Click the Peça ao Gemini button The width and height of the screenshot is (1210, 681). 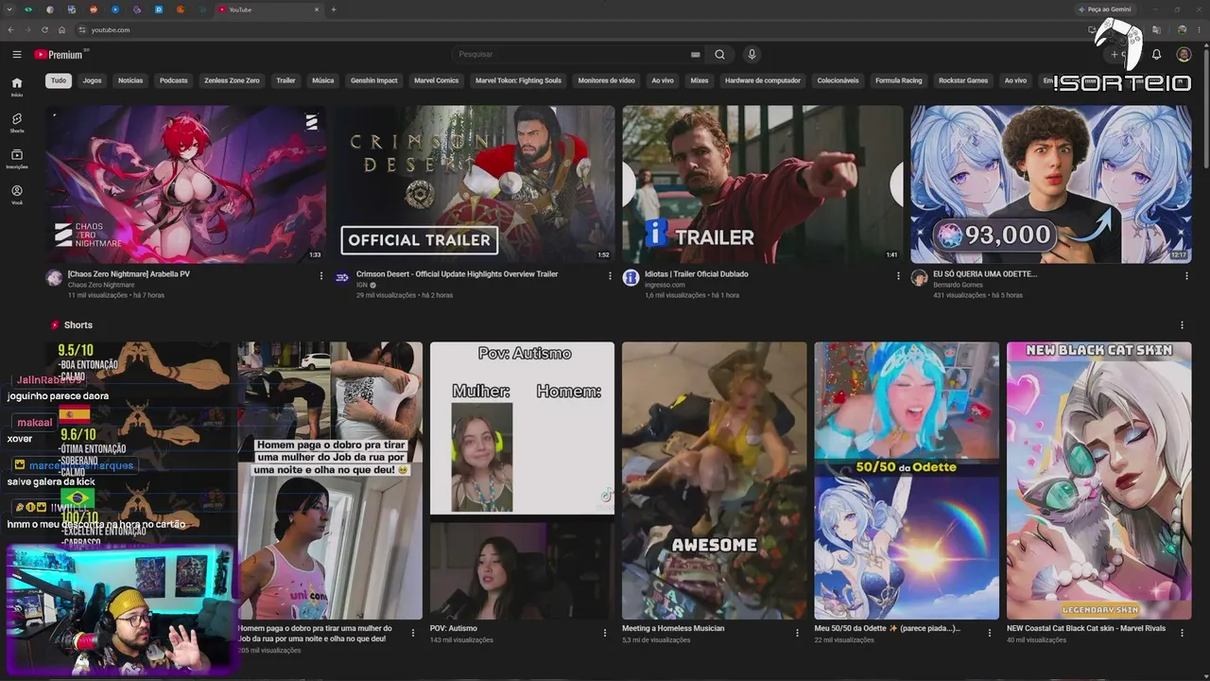[x=1105, y=9]
